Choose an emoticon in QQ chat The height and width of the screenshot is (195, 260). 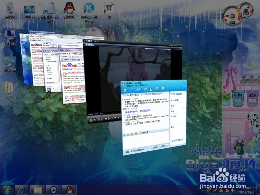[128, 134]
